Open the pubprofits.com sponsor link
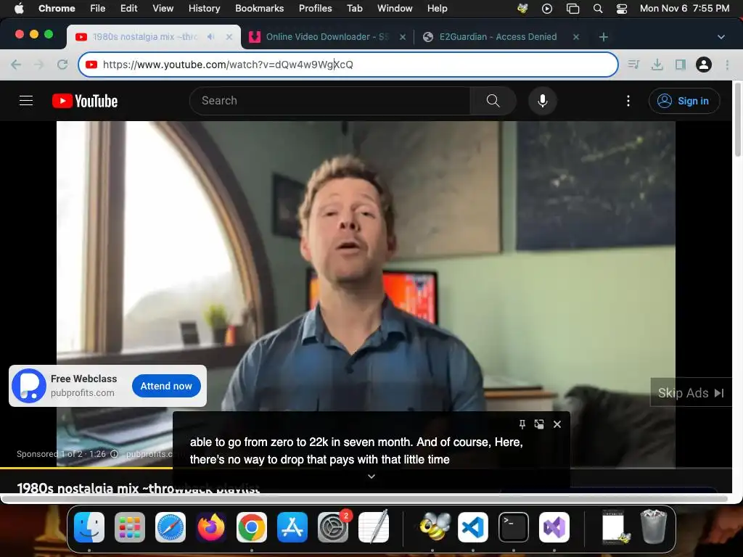The width and height of the screenshot is (743, 557). pyautogui.click(x=149, y=454)
